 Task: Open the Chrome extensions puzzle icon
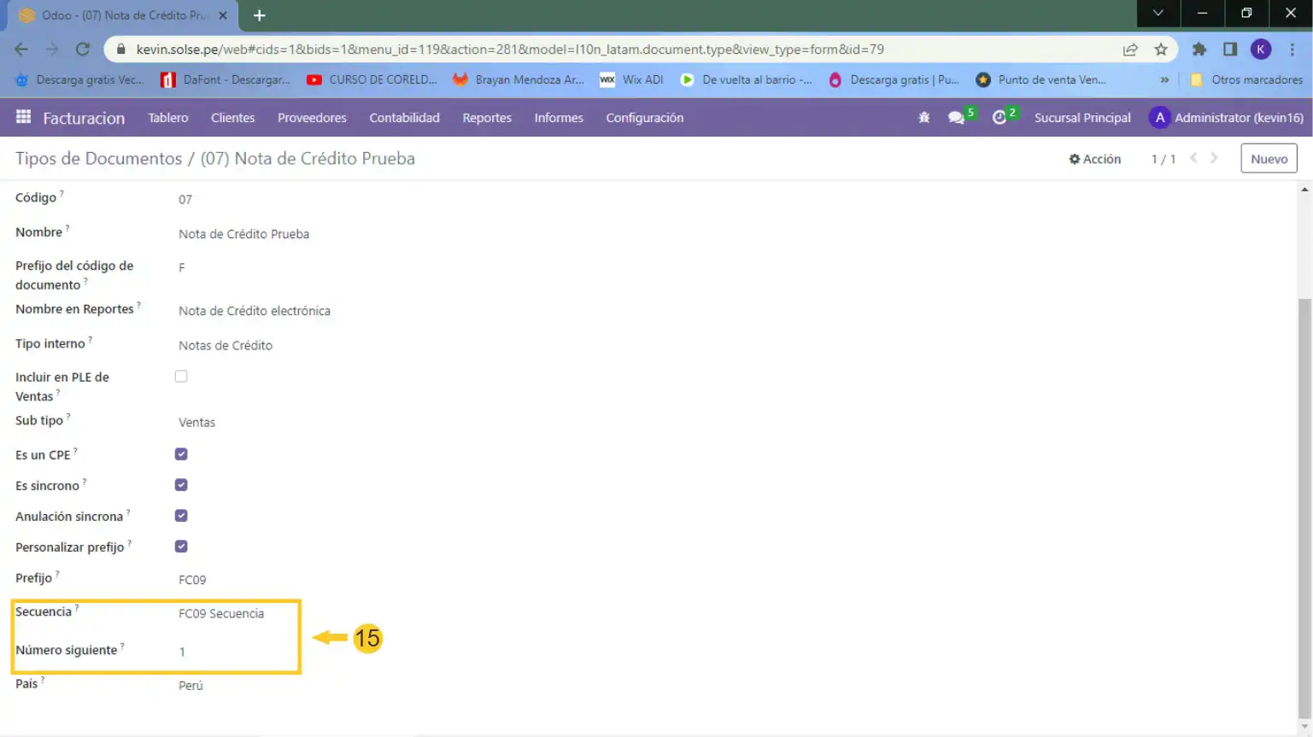tap(1199, 50)
